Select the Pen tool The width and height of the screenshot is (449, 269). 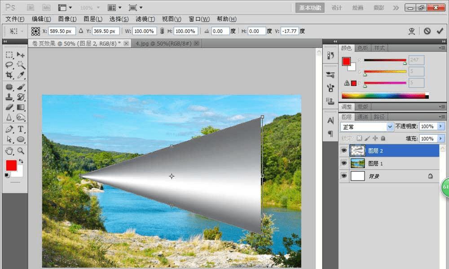point(9,129)
